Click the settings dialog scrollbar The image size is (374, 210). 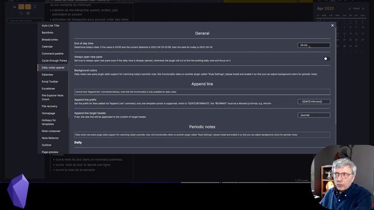click(x=335, y=76)
